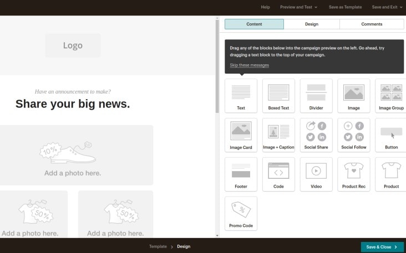
Task: Select the Video block icon
Action: [316, 174]
